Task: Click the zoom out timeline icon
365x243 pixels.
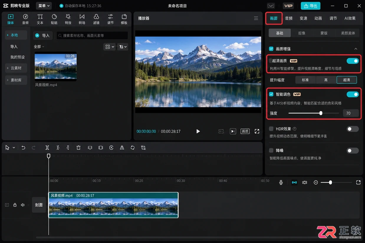Action: tap(316, 182)
